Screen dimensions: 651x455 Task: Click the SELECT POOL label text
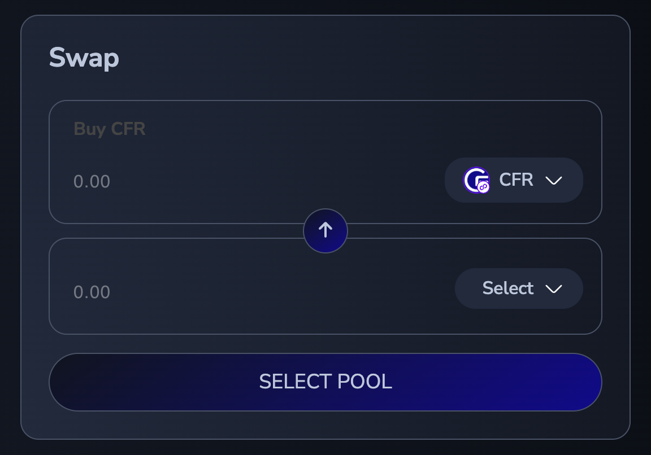(x=325, y=382)
